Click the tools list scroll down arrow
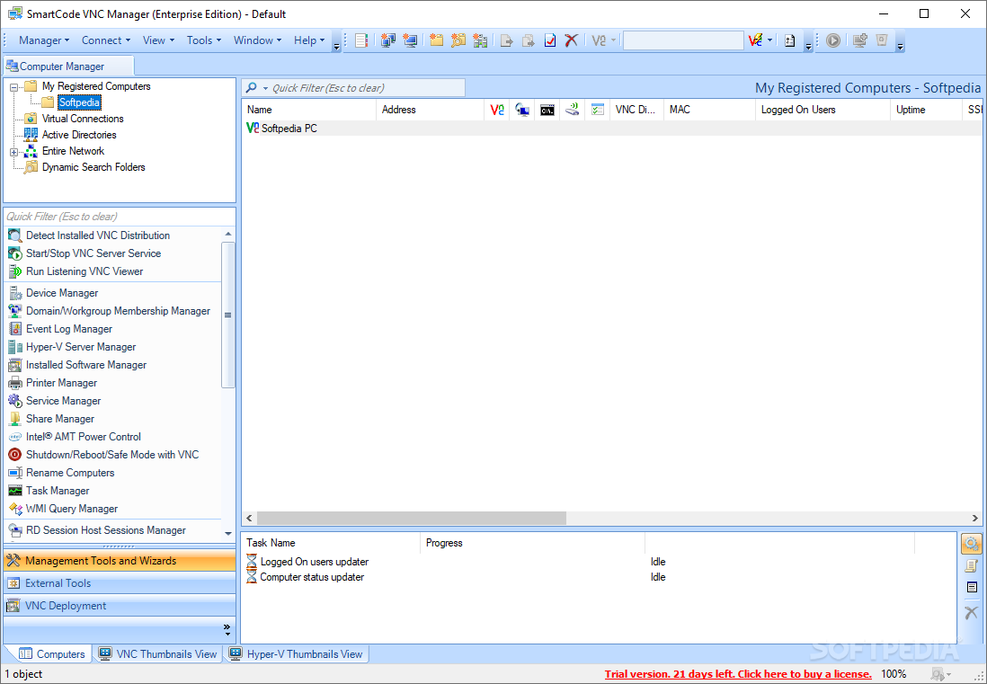 [x=228, y=534]
